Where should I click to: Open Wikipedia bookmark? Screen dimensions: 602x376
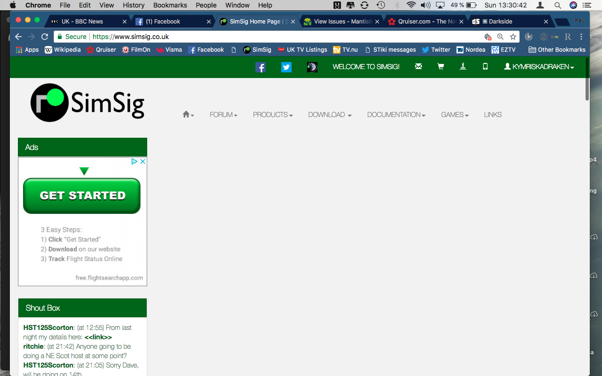[63, 50]
